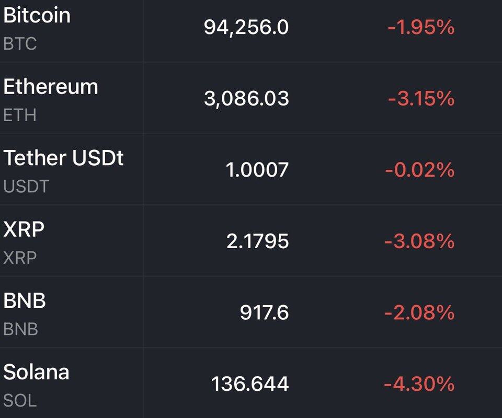Click XRP's -3.08% change value

pyautogui.click(x=419, y=241)
